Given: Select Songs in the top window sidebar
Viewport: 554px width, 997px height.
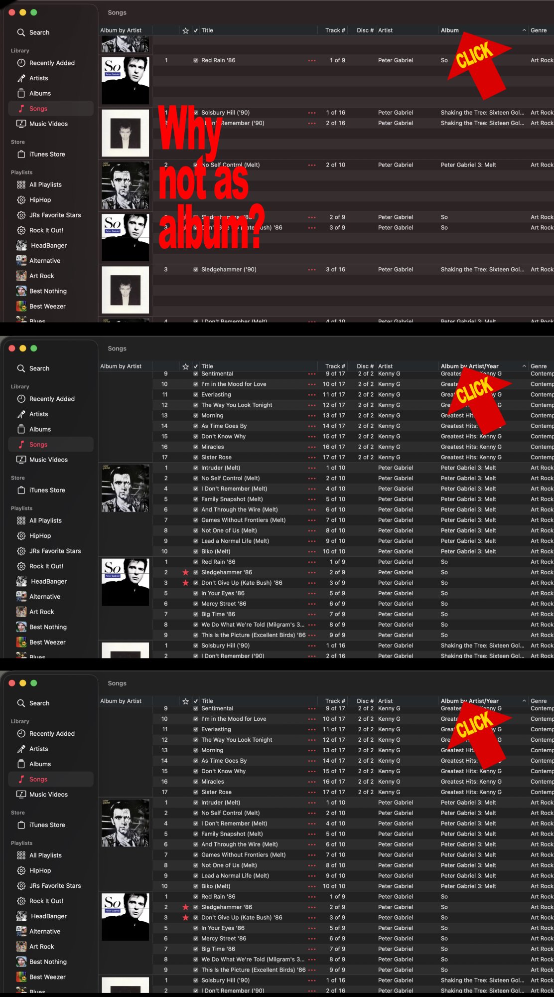Looking at the screenshot, I should [51, 109].
